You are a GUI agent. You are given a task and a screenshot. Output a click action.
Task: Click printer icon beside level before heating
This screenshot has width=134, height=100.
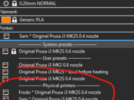tap(5, 72)
